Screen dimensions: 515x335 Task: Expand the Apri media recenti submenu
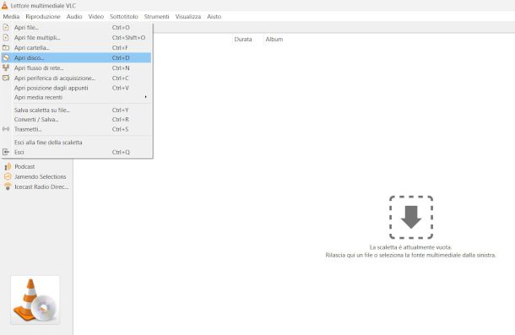coord(76,97)
